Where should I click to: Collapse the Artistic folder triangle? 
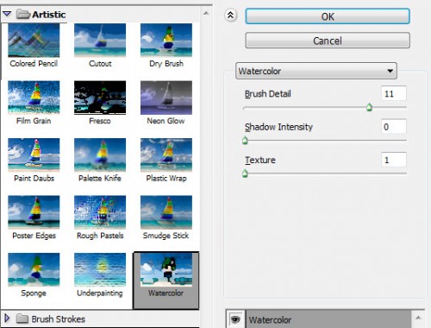click(x=7, y=14)
